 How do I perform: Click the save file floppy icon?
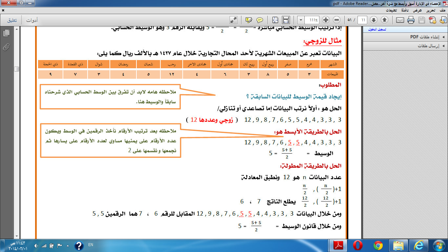pos(421,20)
